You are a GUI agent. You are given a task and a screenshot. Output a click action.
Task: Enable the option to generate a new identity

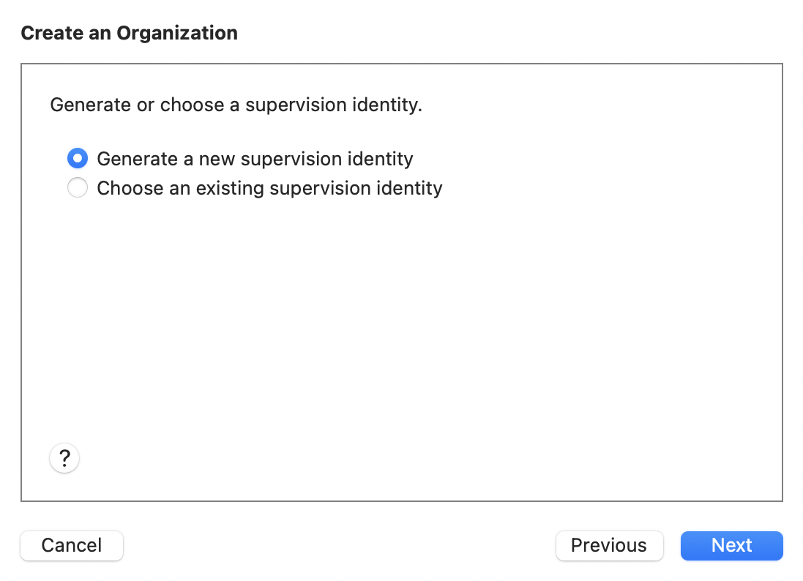[x=78, y=159]
